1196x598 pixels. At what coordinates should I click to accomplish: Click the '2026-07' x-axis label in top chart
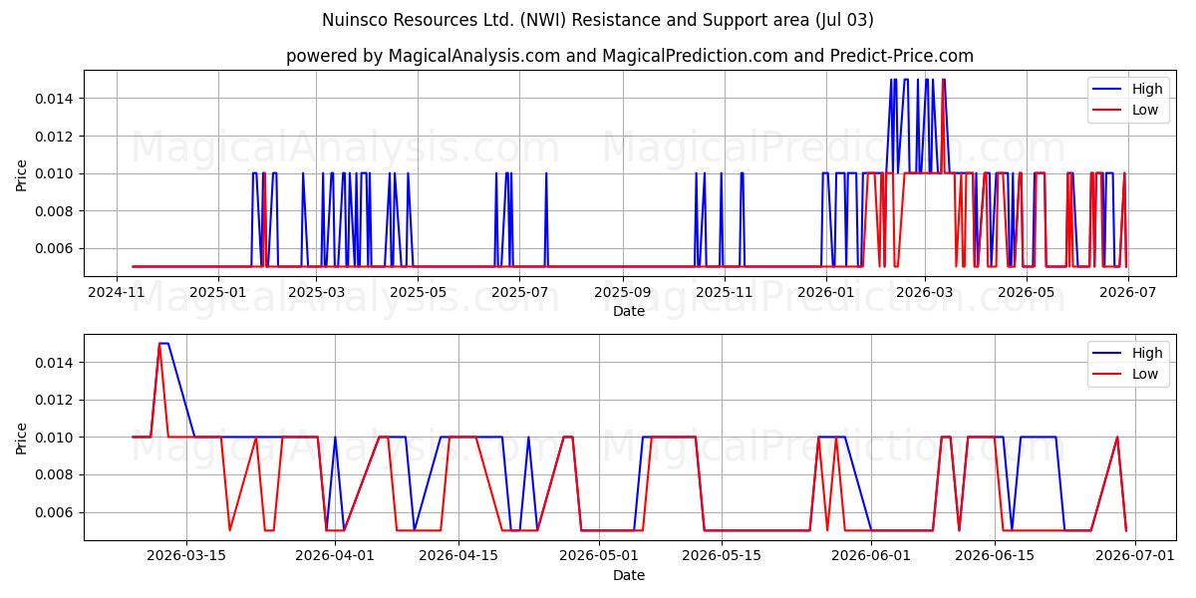click(x=1127, y=293)
